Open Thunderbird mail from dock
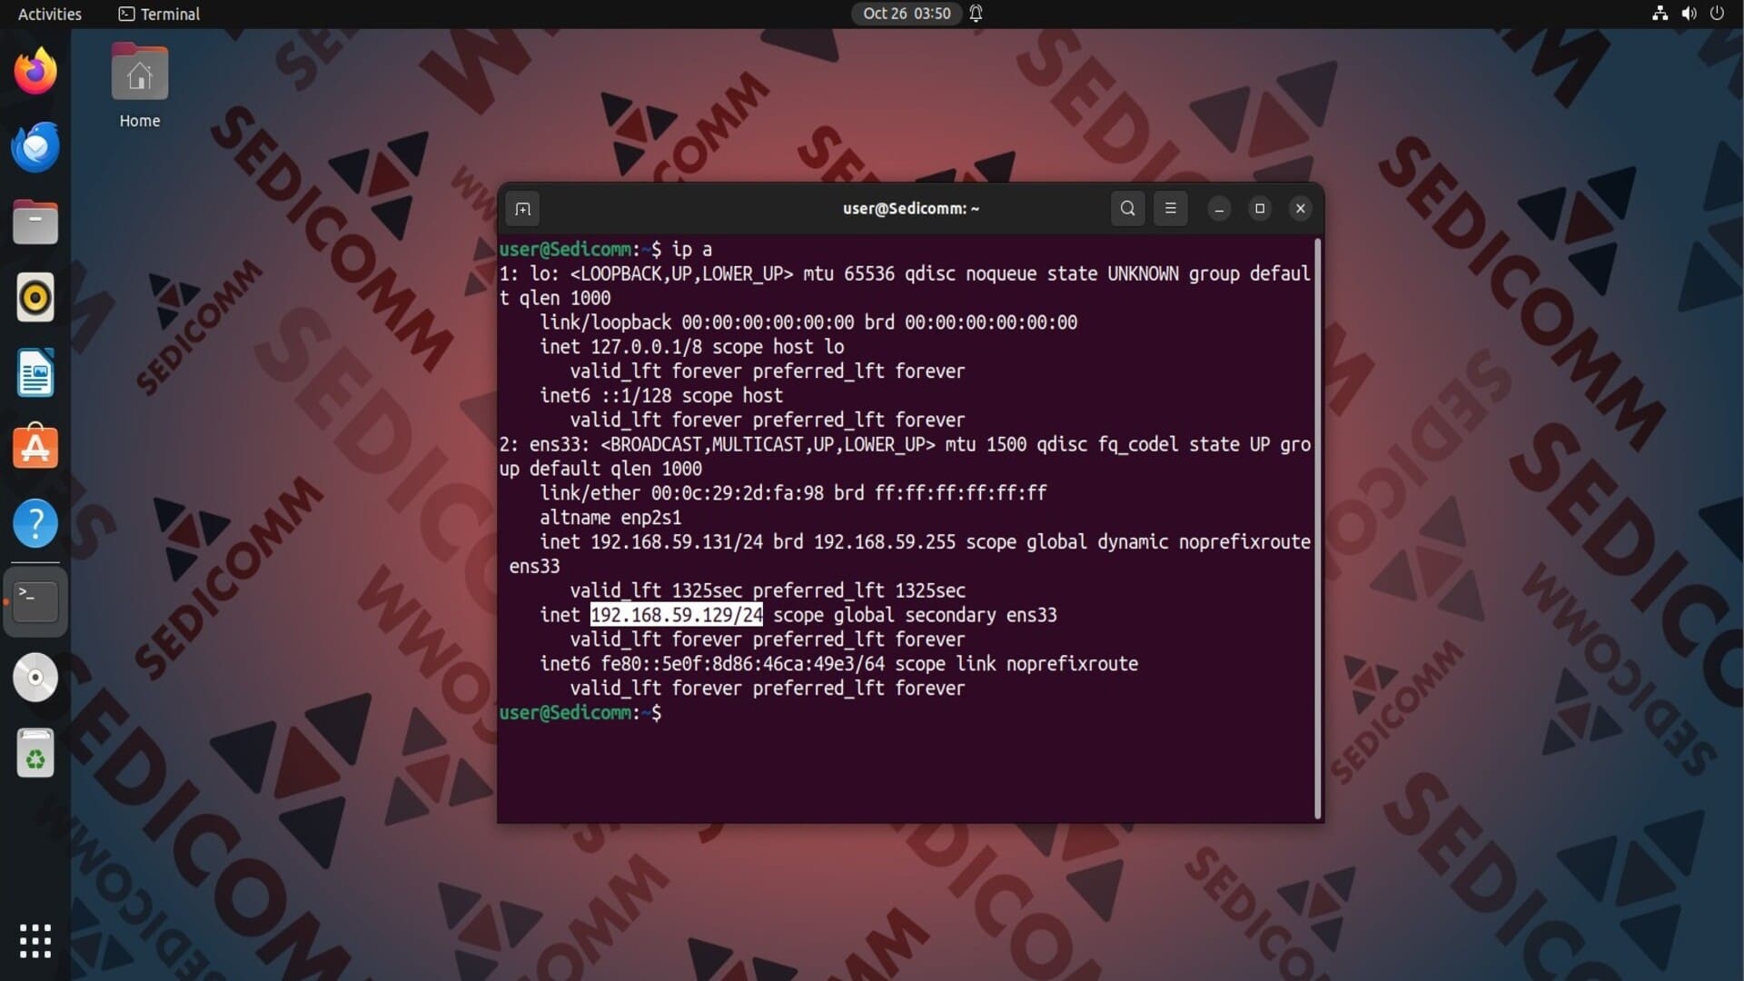Viewport: 1744px width, 981px height. pos(35,147)
